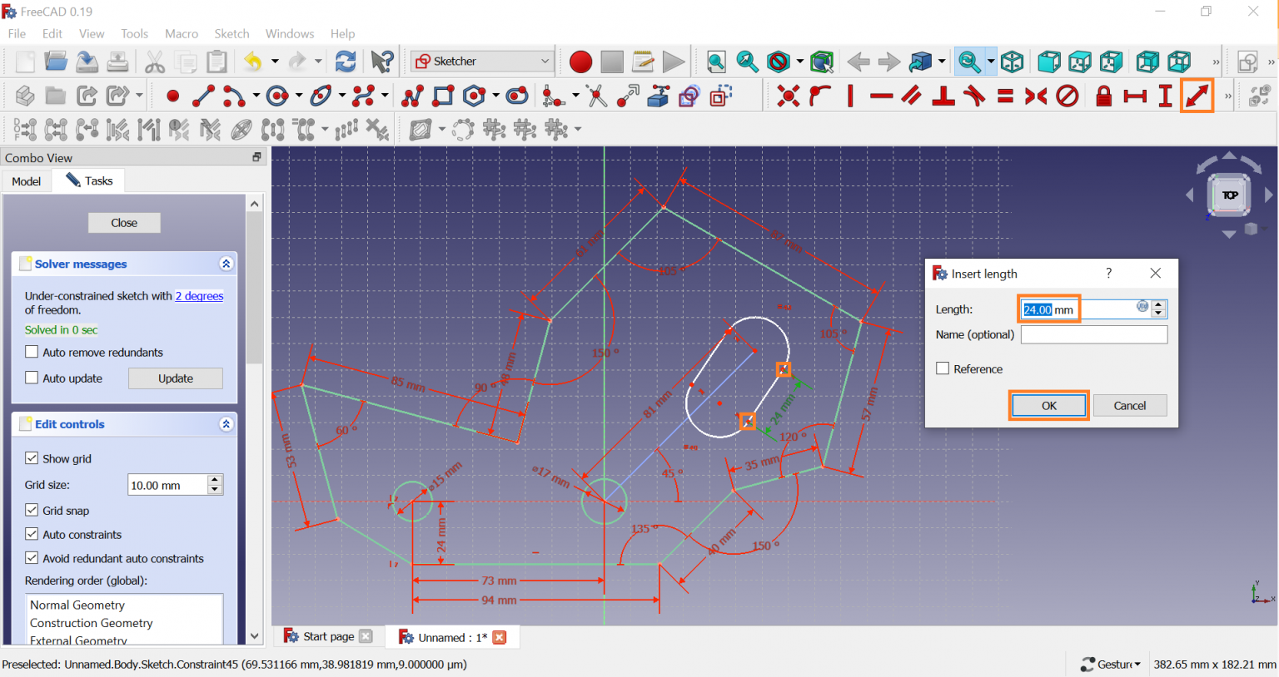Open the Sketcher workbench dropdown
Viewport: 1279px width, 677px height.
[x=482, y=62]
